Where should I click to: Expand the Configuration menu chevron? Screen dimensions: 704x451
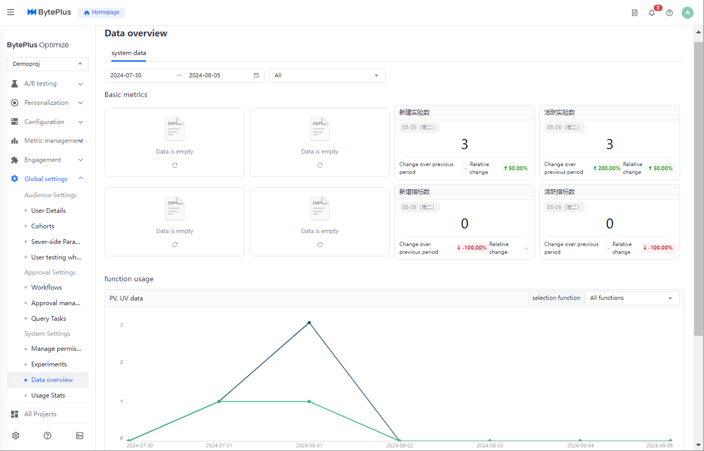point(81,122)
